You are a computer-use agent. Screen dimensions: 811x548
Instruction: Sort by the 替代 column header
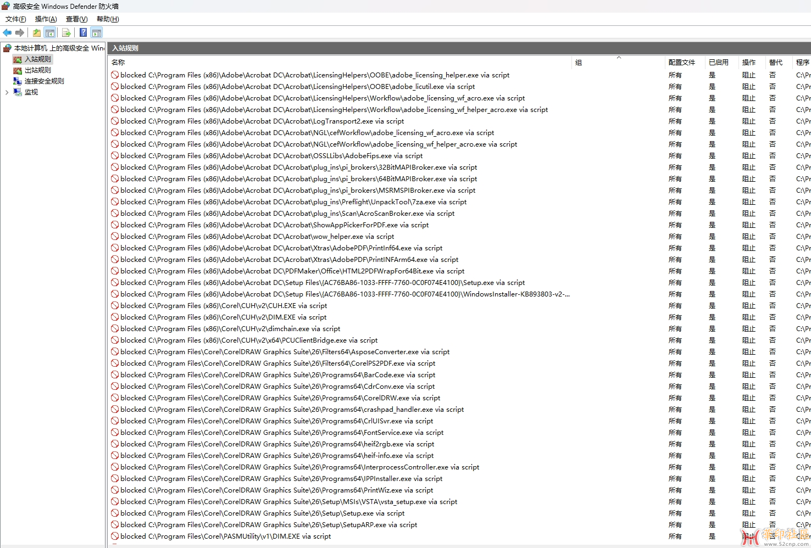coord(779,63)
